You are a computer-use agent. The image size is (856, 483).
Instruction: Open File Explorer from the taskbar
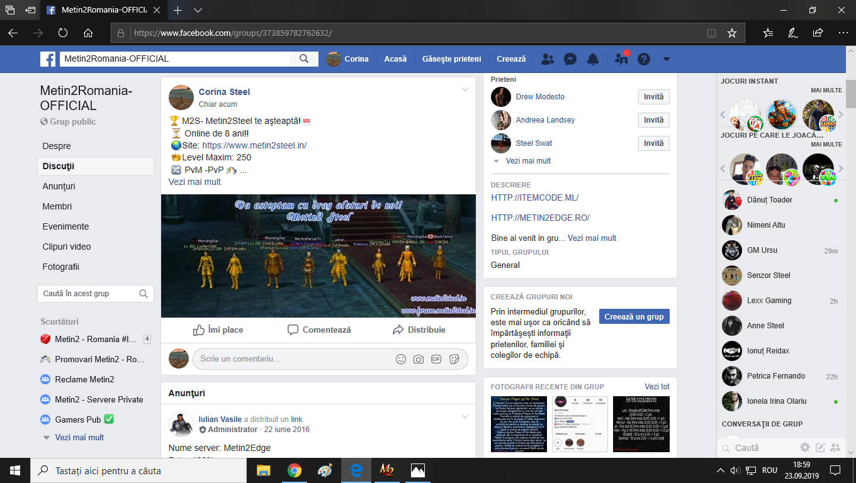pos(263,470)
